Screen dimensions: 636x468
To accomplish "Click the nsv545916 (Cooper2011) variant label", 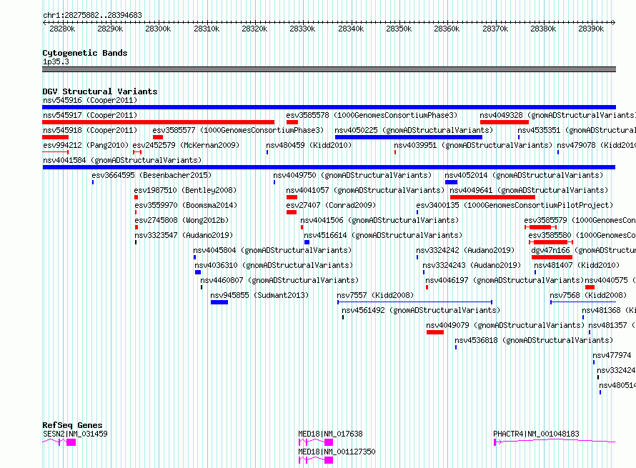I will (x=90, y=100).
